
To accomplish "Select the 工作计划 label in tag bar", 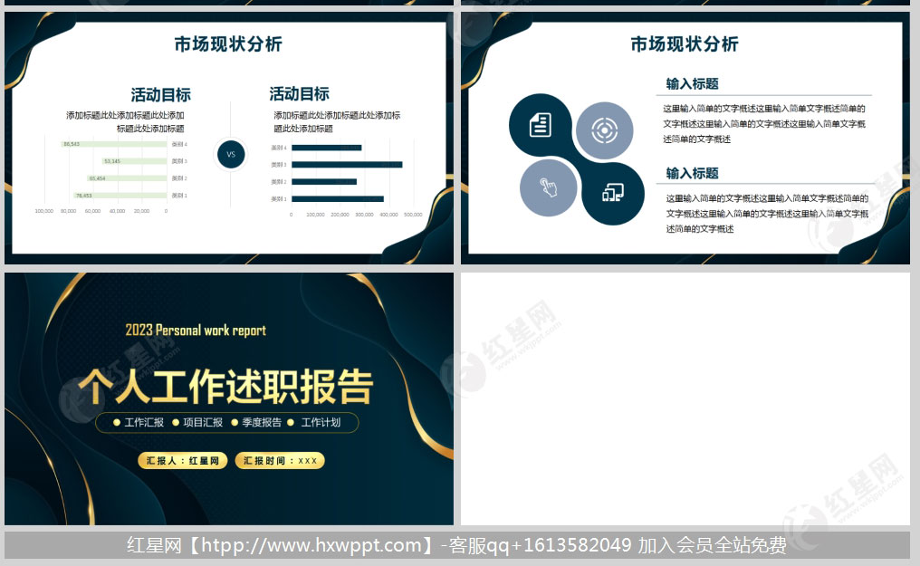I will click(x=321, y=422).
